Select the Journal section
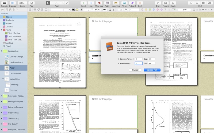 [9, 27]
